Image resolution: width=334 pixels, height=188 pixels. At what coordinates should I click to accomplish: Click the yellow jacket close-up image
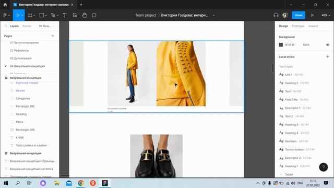tap(181, 74)
